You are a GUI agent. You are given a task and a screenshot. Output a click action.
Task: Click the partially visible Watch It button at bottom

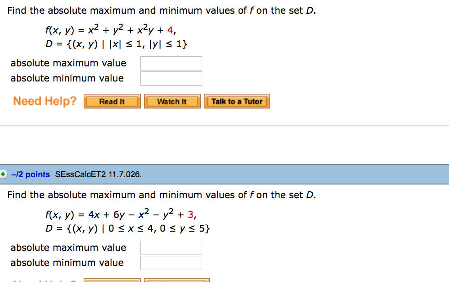tap(177, 280)
